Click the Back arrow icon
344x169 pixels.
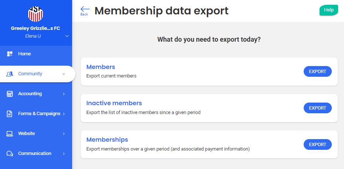pyautogui.click(x=85, y=10)
